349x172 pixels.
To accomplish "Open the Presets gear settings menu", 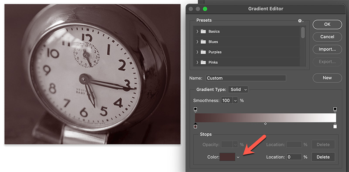I will tap(301, 20).
